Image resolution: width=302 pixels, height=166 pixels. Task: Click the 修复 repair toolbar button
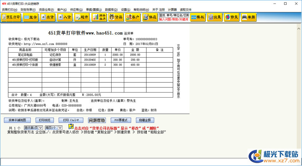[x=232, y=17]
